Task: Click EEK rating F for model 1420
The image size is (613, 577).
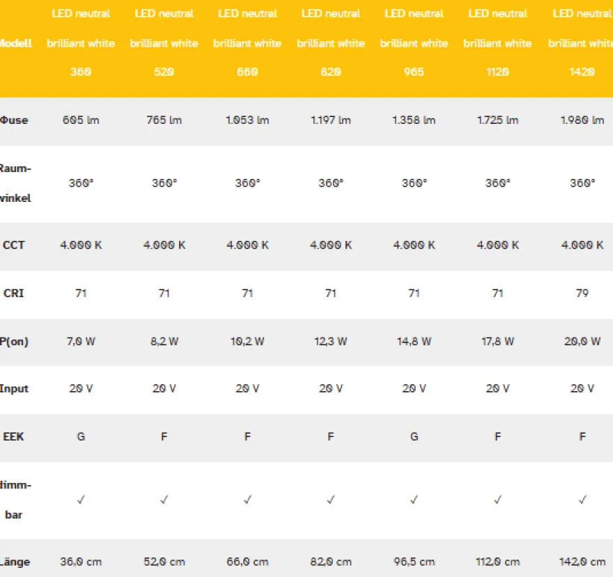Action: coord(582,437)
